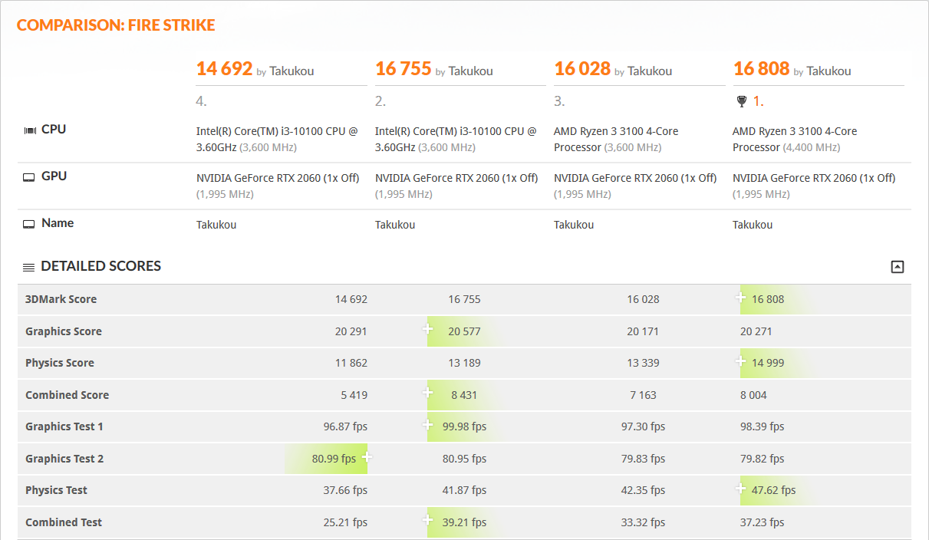Click the rank 4. label
The height and width of the screenshot is (540, 929).
202,101
